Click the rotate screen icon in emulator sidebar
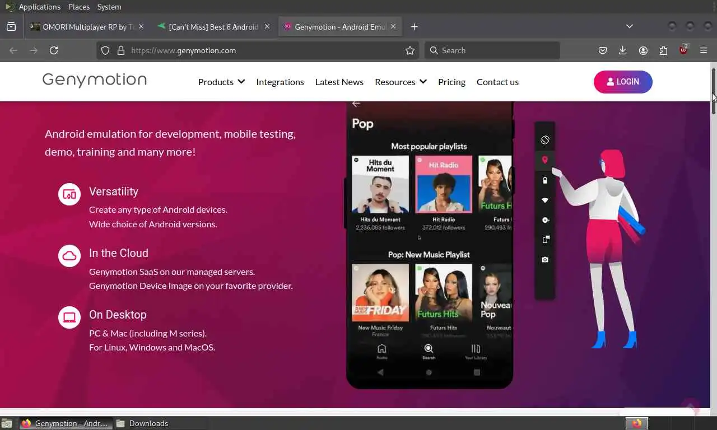 pos(545,140)
